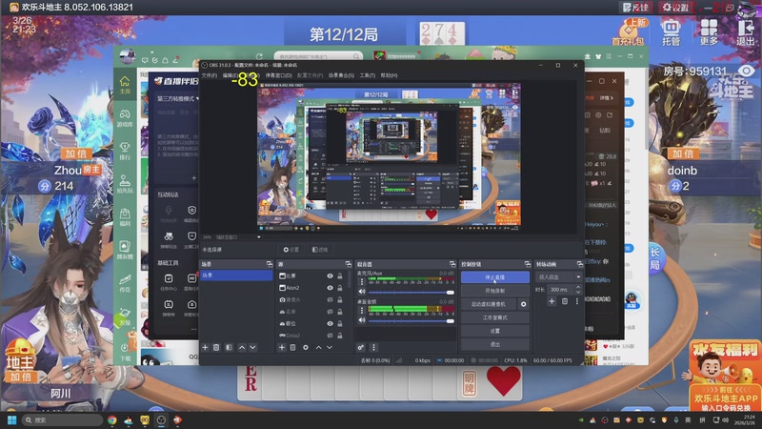Adjust the 麦克风/Aux volume slider
The image size is (762, 429).
point(411,293)
